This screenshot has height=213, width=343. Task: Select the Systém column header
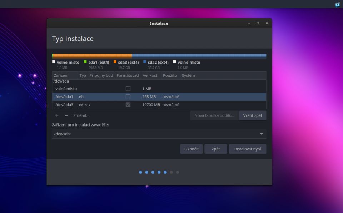[x=223, y=75]
